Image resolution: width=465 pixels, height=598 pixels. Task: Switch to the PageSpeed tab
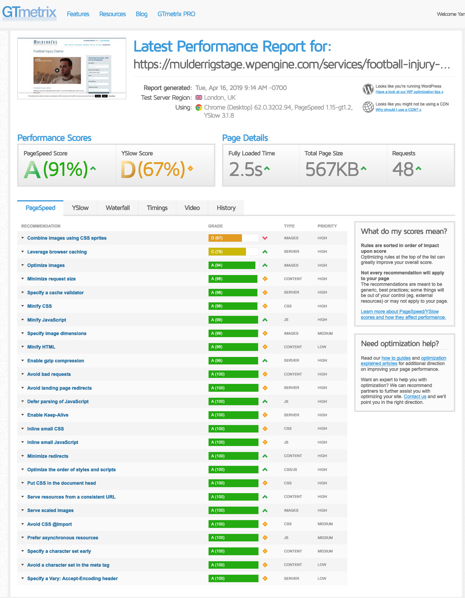(40, 208)
